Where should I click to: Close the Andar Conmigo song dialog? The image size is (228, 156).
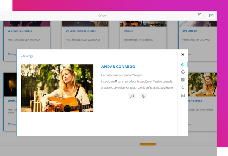pyautogui.click(x=183, y=55)
